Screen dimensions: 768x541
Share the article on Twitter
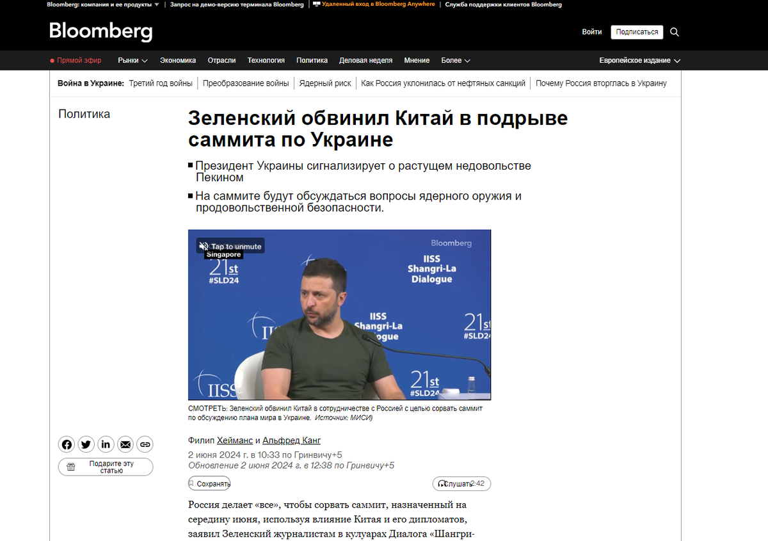86,444
